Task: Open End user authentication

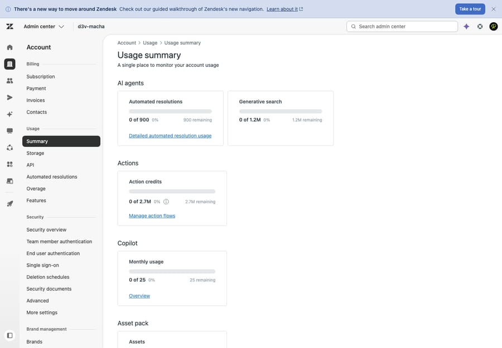Action: coord(53,253)
